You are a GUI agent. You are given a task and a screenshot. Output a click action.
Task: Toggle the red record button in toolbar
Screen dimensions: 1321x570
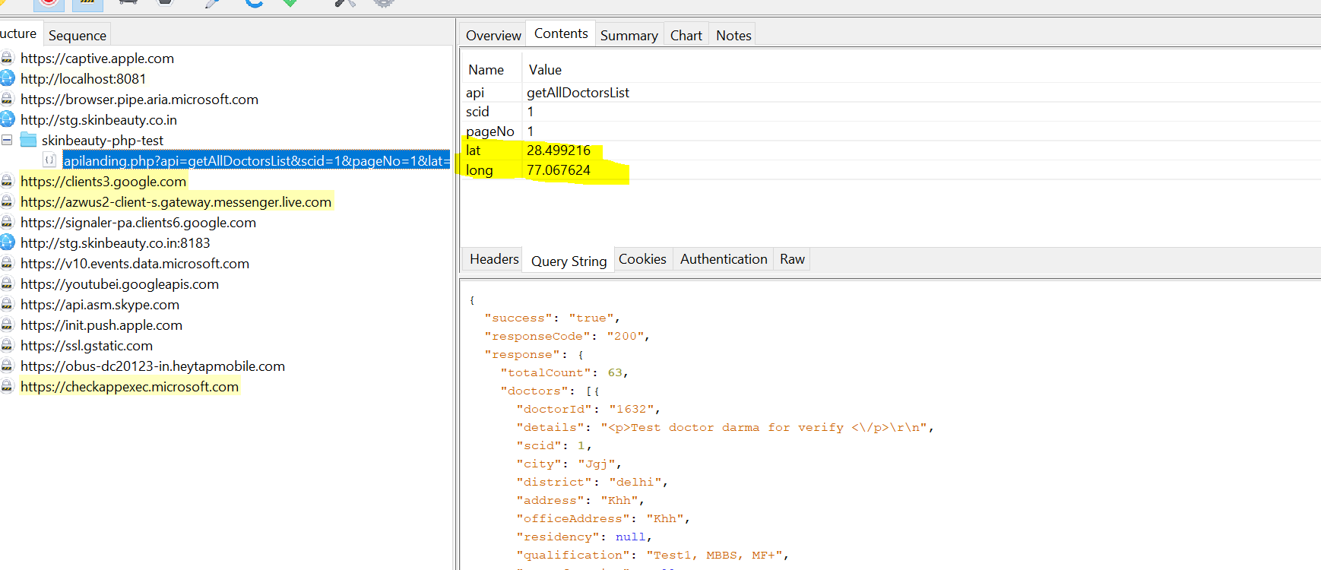point(49,3)
